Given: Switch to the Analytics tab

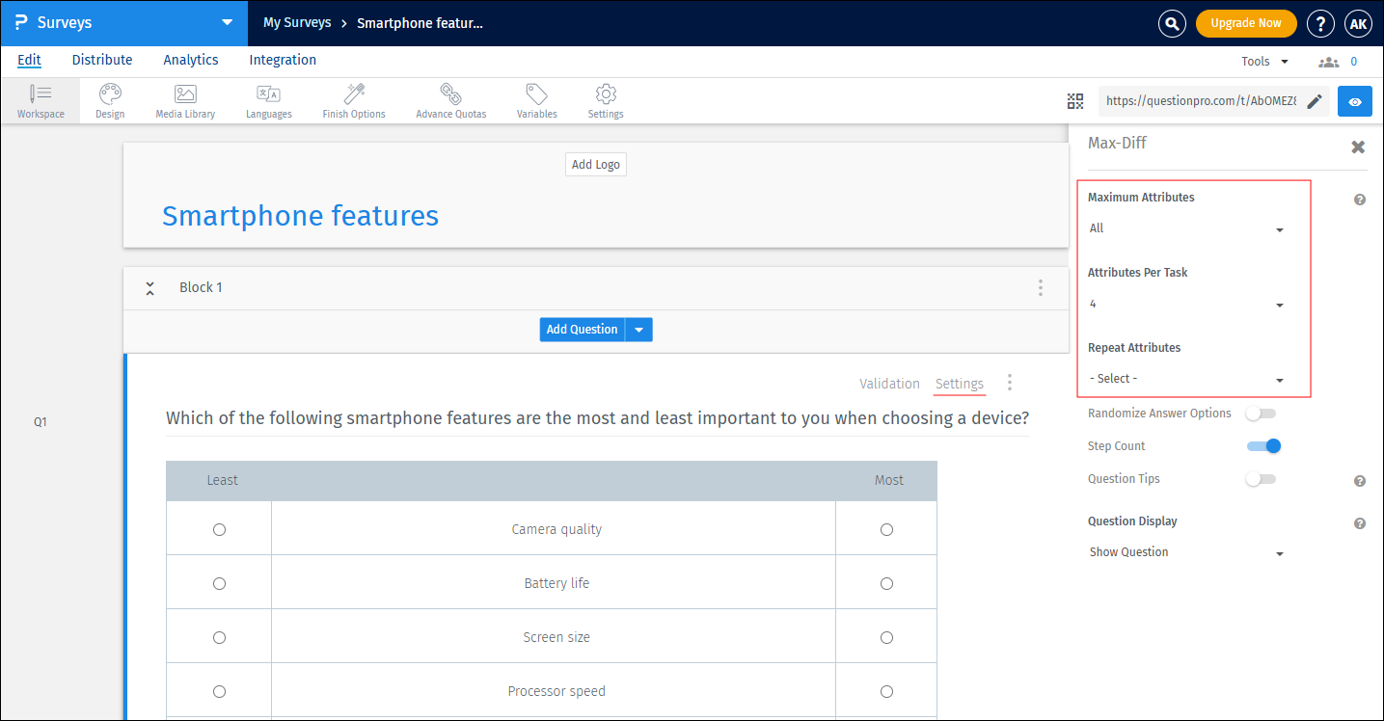Looking at the screenshot, I should coord(191,60).
